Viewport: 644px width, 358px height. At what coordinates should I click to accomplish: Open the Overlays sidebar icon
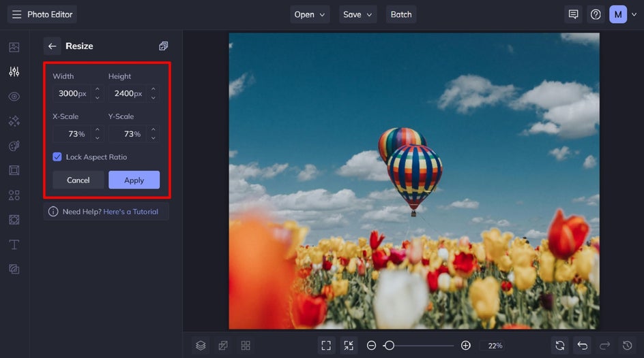tap(14, 220)
